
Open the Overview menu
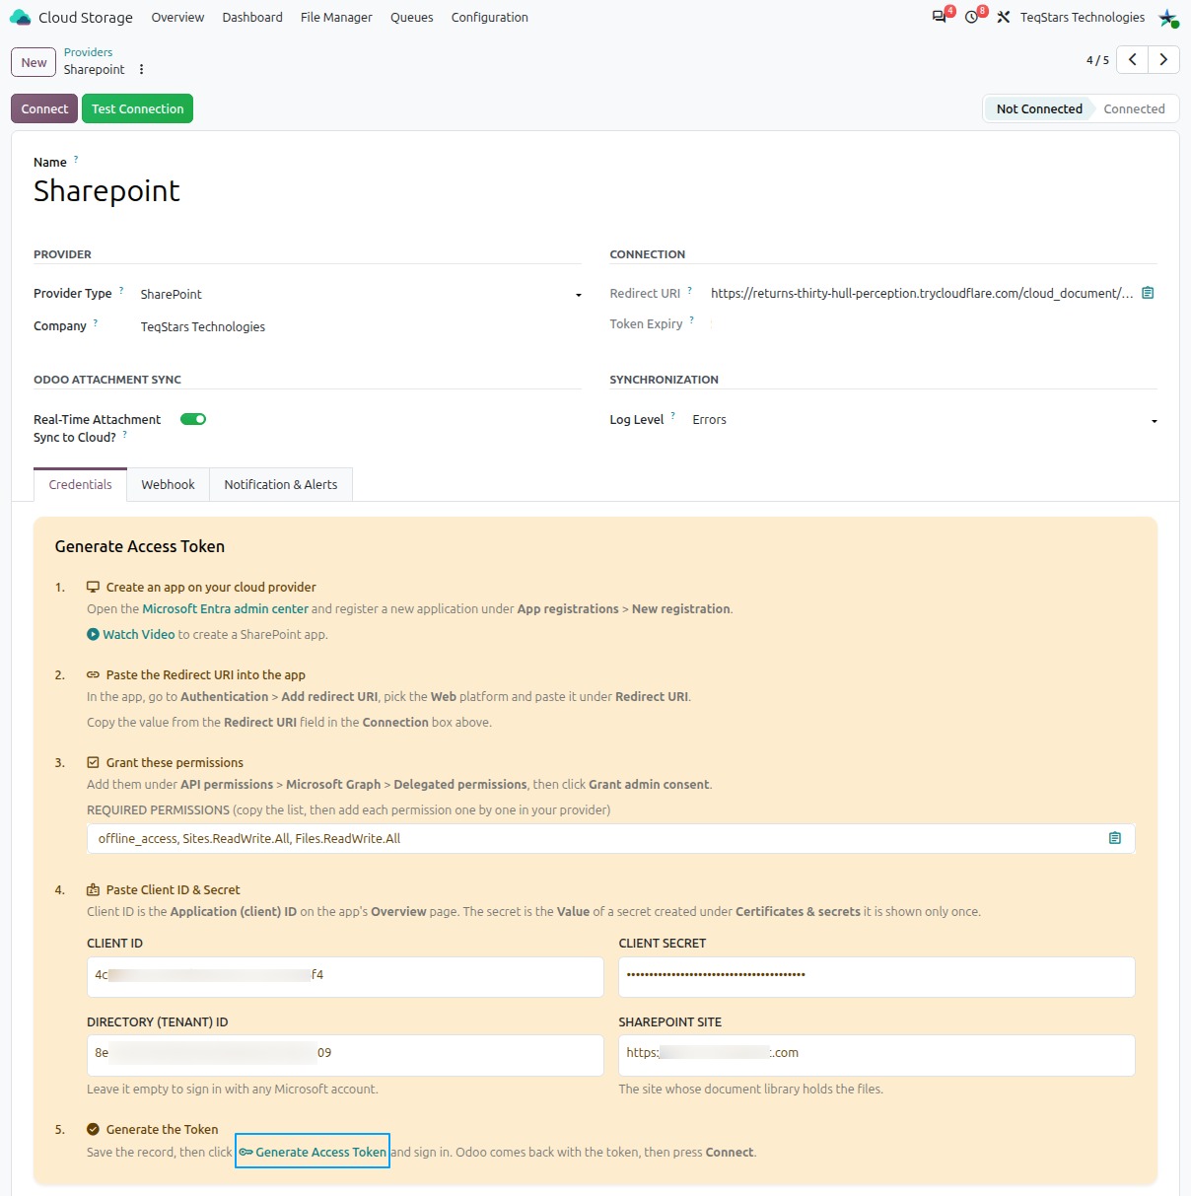[177, 17]
